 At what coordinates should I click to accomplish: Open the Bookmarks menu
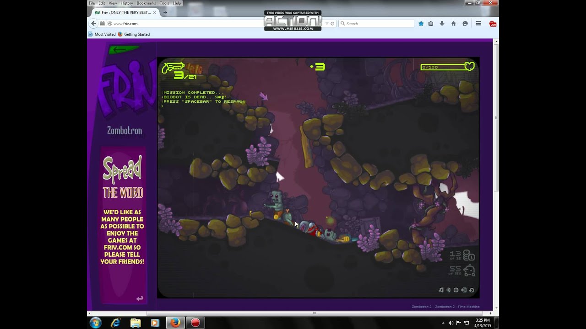pos(146,3)
